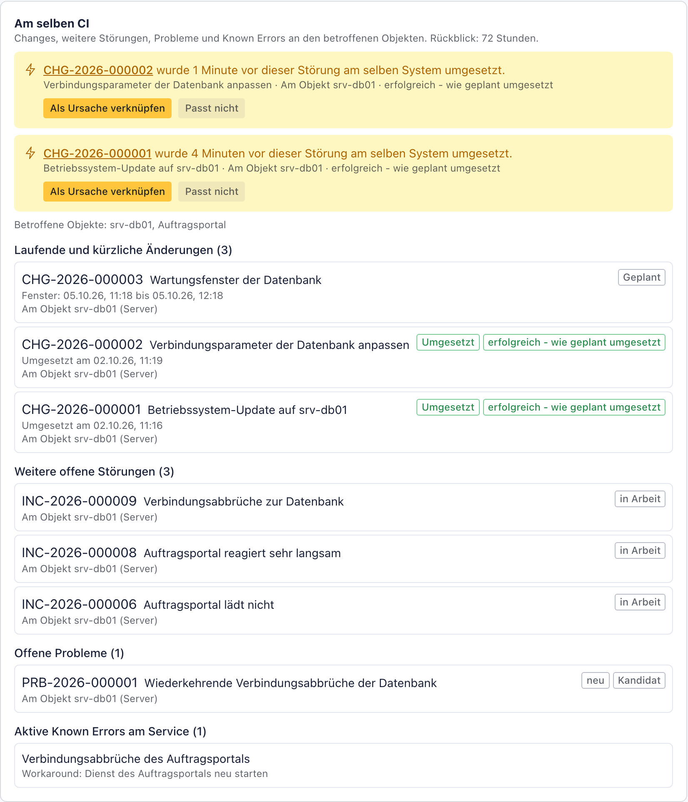Screen dimensions: 688x802
Task: Dismiss the CHG-2026-000002 suggestion with Passt nicht
Action: pyautogui.click(x=212, y=108)
